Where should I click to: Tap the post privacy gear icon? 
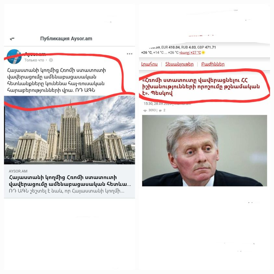pyautogui.click(x=51, y=60)
